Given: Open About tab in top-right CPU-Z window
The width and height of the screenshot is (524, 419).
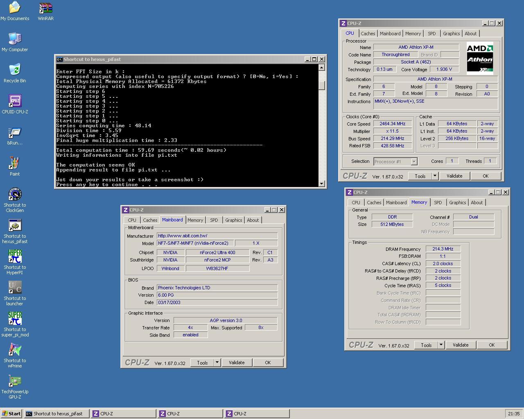Looking at the screenshot, I should pos(470,34).
